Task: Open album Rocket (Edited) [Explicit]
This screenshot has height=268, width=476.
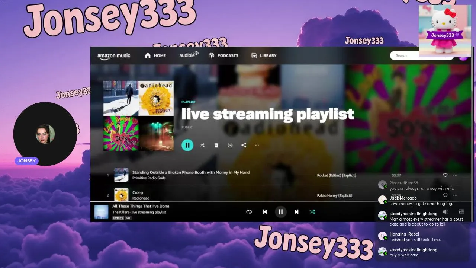Action: (x=337, y=175)
